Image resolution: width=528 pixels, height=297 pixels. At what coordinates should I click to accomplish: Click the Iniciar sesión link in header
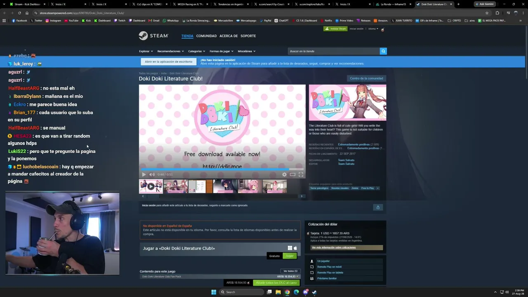(x=356, y=29)
